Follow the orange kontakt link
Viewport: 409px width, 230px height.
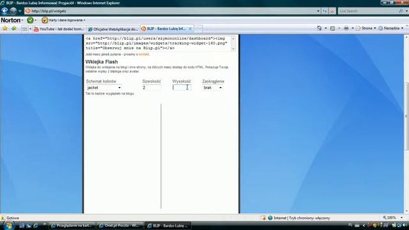(144, 54)
